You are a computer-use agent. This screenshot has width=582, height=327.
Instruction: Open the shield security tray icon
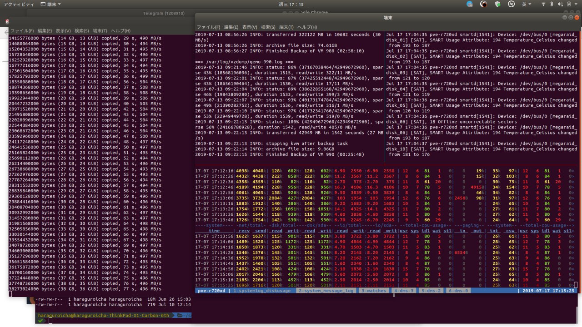[498, 4]
